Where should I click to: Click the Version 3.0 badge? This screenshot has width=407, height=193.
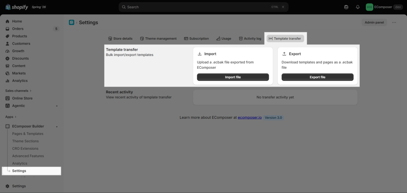(x=273, y=118)
